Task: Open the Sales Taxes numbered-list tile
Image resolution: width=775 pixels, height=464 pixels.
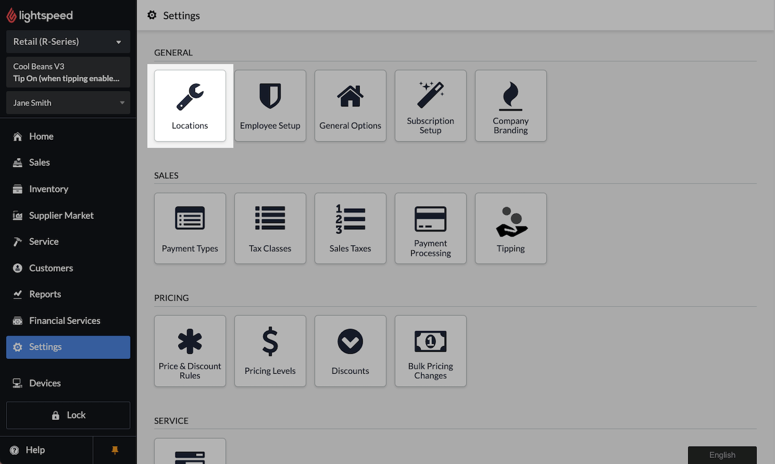Action: click(350, 228)
